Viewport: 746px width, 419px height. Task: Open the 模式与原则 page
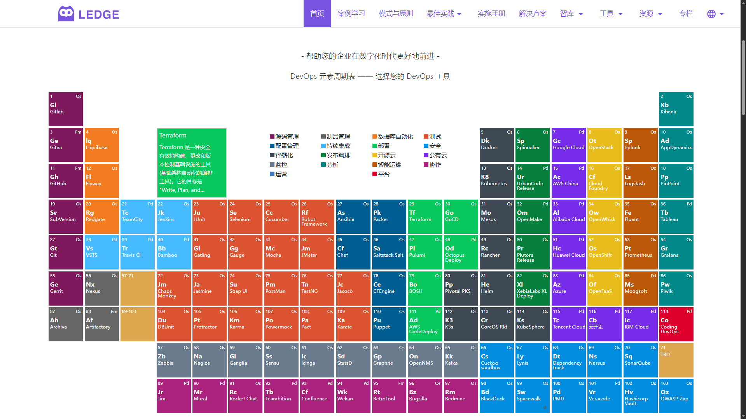(396, 14)
